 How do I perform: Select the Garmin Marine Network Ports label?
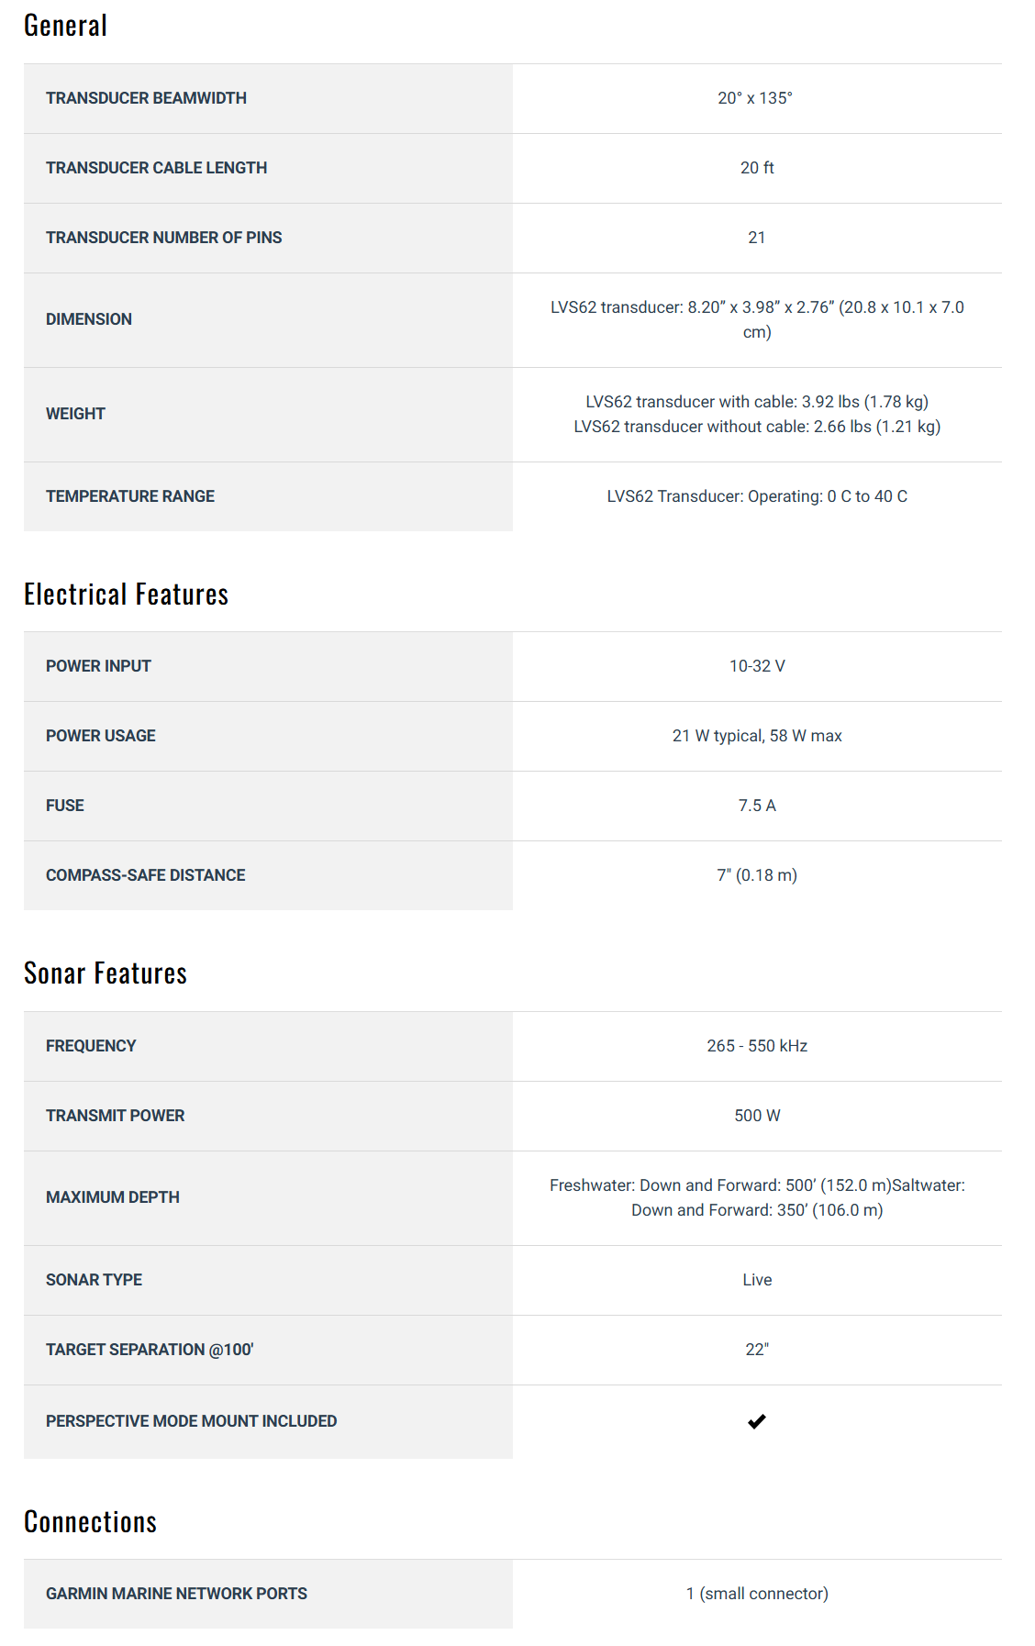coord(176,1594)
